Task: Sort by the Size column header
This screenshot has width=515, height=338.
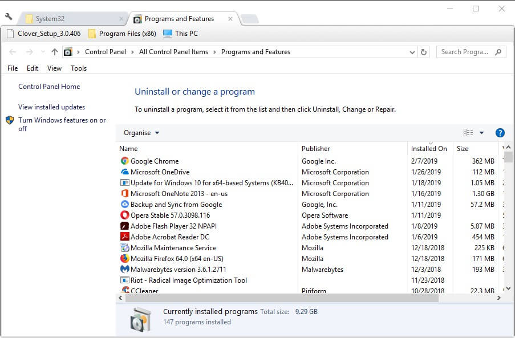Action: pyautogui.click(x=476, y=148)
